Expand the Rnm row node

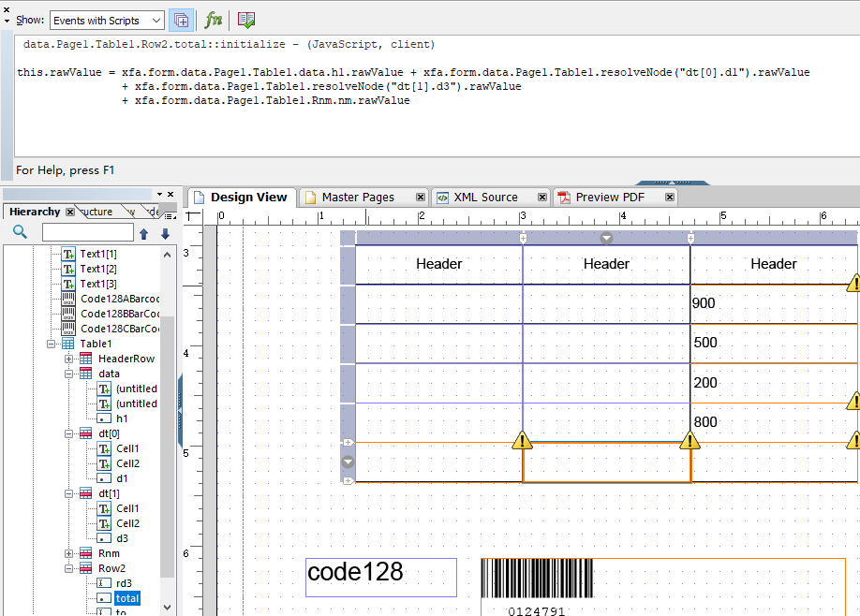[69, 553]
